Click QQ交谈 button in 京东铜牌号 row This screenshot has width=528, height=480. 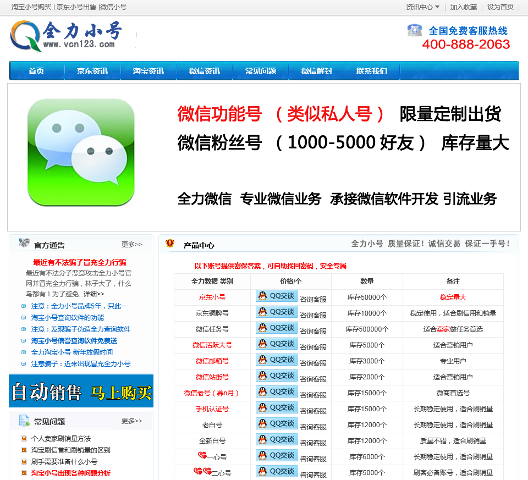(277, 312)
